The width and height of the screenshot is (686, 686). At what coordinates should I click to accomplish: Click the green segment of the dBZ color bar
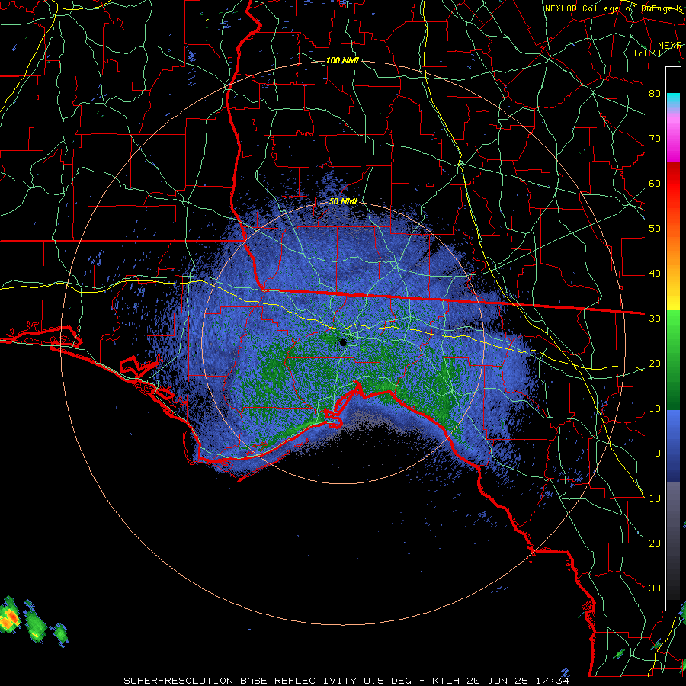[673, 360]
